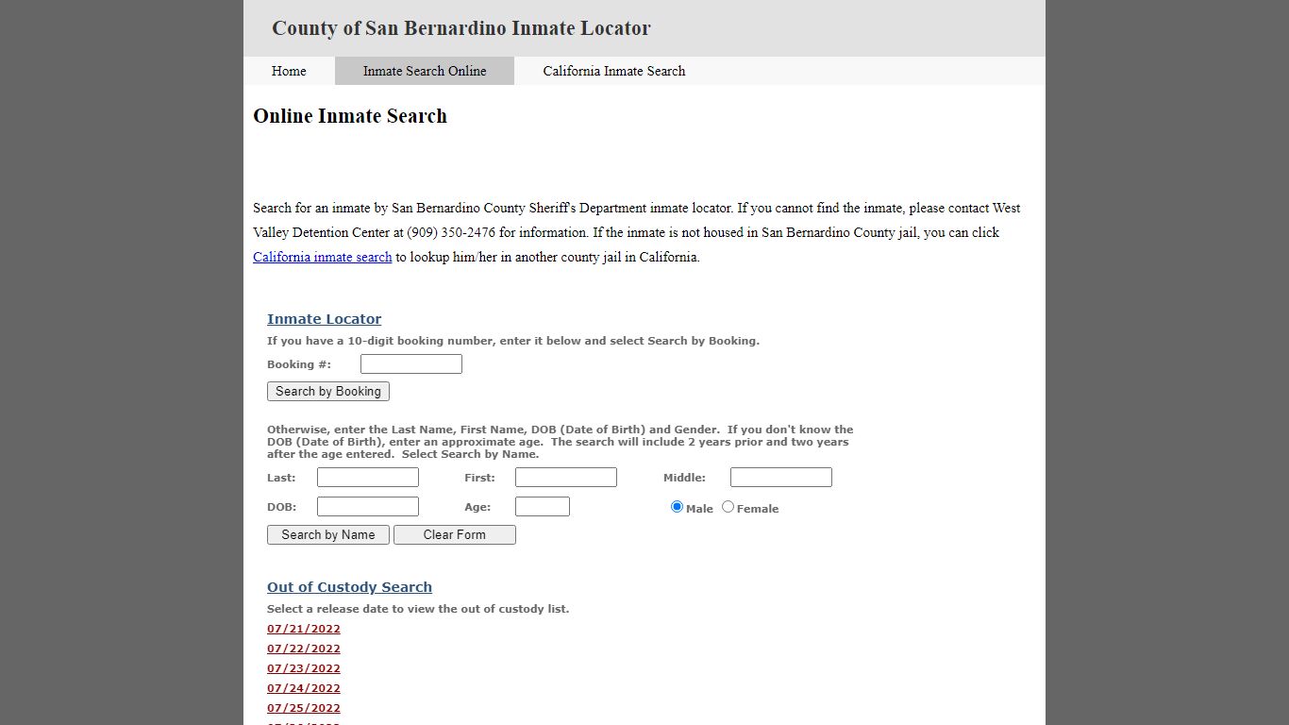Click the Clear Form button

(455, 534)
